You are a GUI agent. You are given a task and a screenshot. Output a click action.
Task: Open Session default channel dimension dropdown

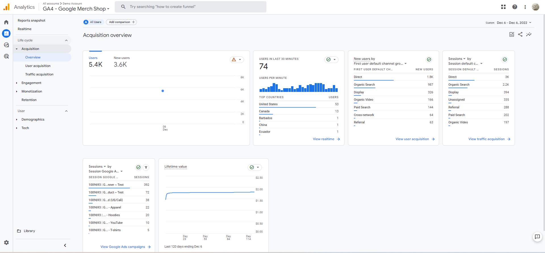(x=465, y=64)
